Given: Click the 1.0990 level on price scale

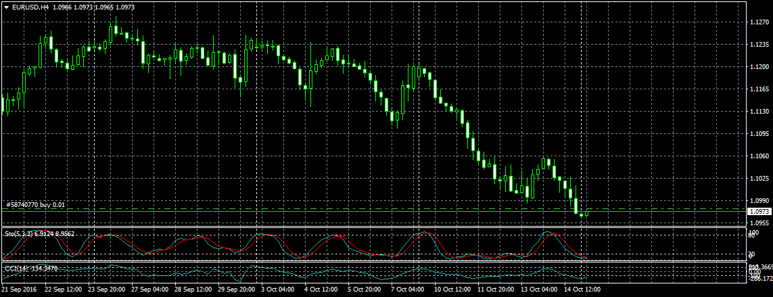Looking at the screenshot, I should [759, 201].
